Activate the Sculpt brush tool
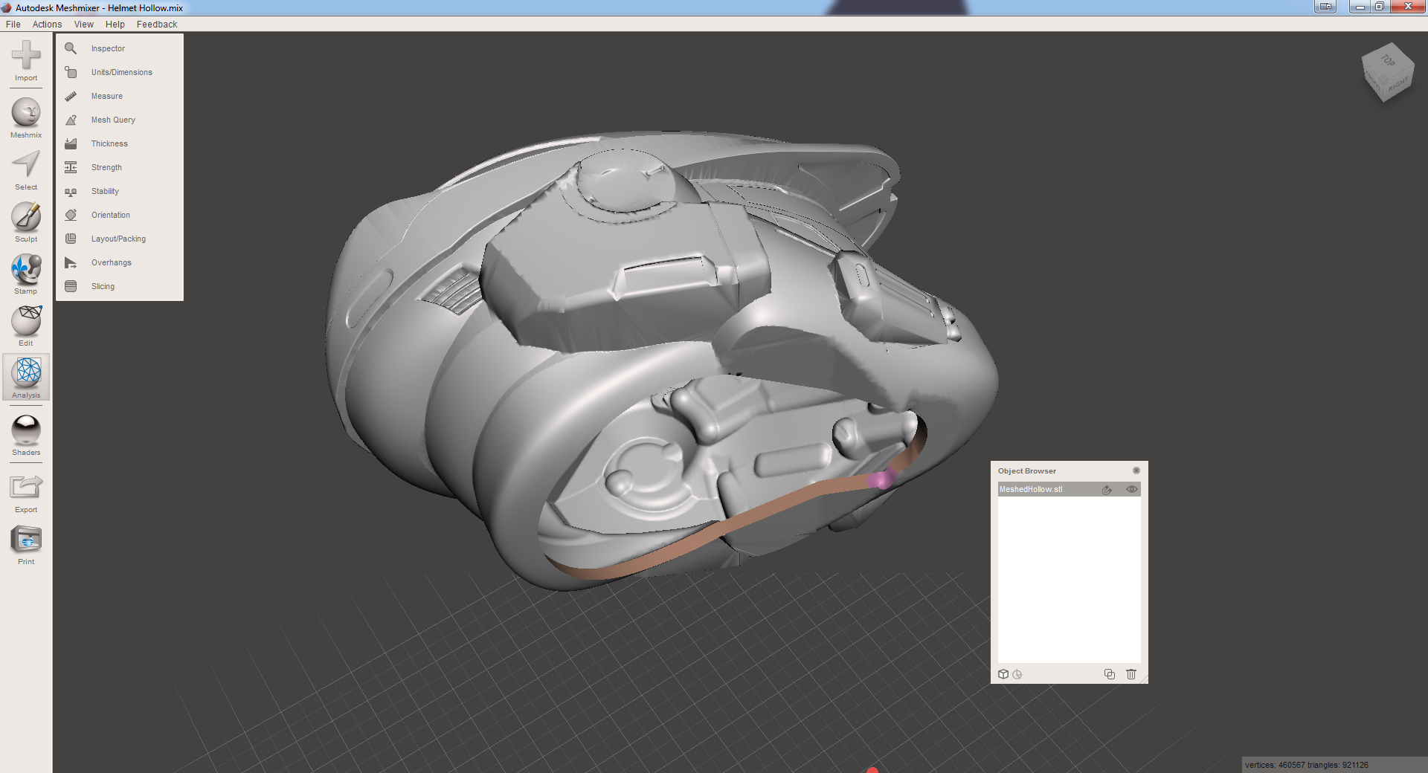1428x773 pixels. point(26,221)
